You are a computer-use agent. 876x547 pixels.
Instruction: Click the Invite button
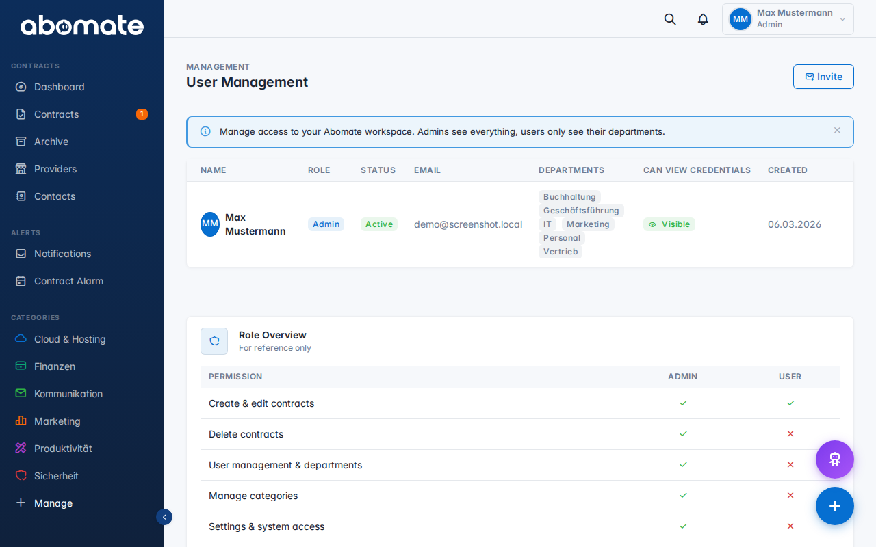coord(823,77)
